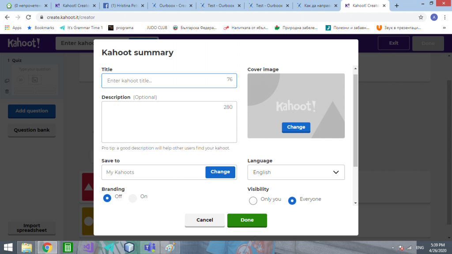
Task: Open Полезни и забавн bookmark
Action: [x=347, y=28]
